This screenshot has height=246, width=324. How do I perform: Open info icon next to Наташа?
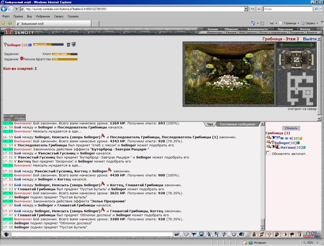[304, 147]
